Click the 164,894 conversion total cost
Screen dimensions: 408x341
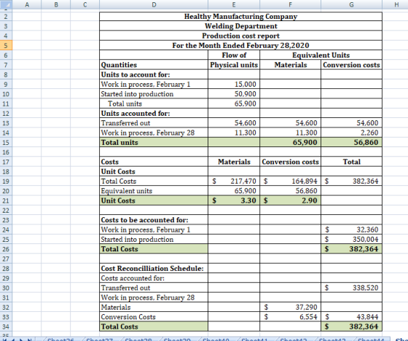click(291, 181)
